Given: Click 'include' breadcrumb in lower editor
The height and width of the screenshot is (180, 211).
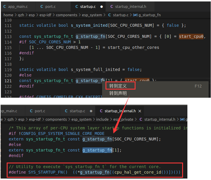Looking at the screenshot, I should [102, 119].
